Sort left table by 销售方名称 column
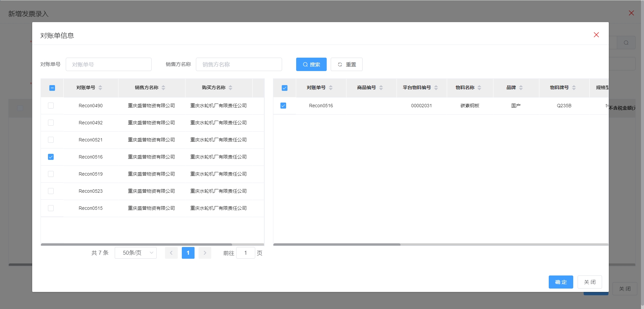This screenshot has width=644, height=309. pyautogui.click(x=163, y=88)
